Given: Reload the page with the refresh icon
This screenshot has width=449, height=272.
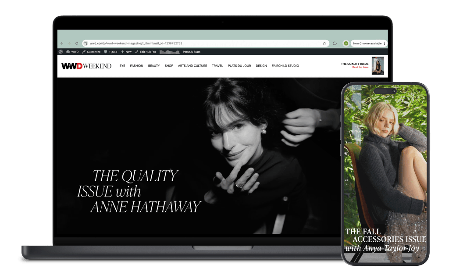Looking at the screenshot, I should [77, 43].
